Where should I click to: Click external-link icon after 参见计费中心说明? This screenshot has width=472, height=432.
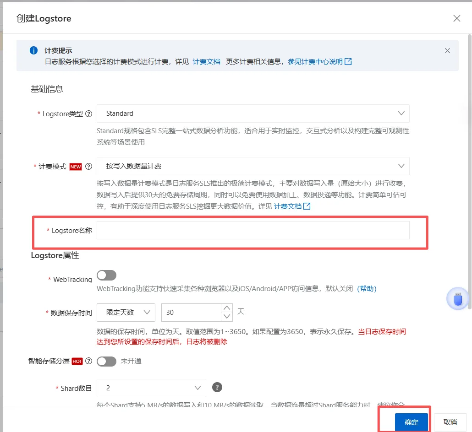click(348, 62)
